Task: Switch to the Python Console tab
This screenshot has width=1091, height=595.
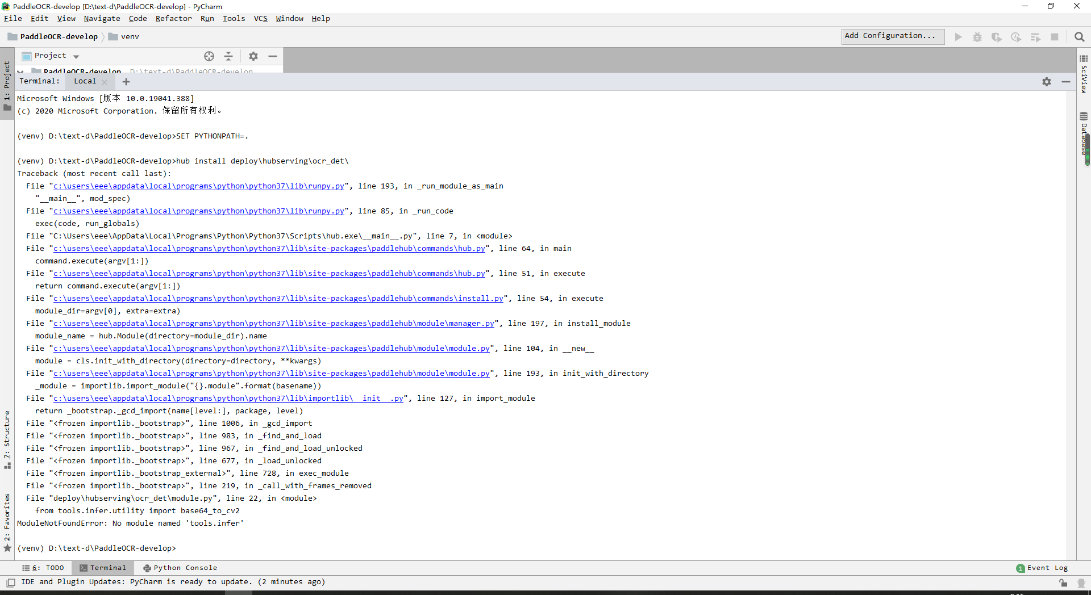Action: click(x=180, y=568)
